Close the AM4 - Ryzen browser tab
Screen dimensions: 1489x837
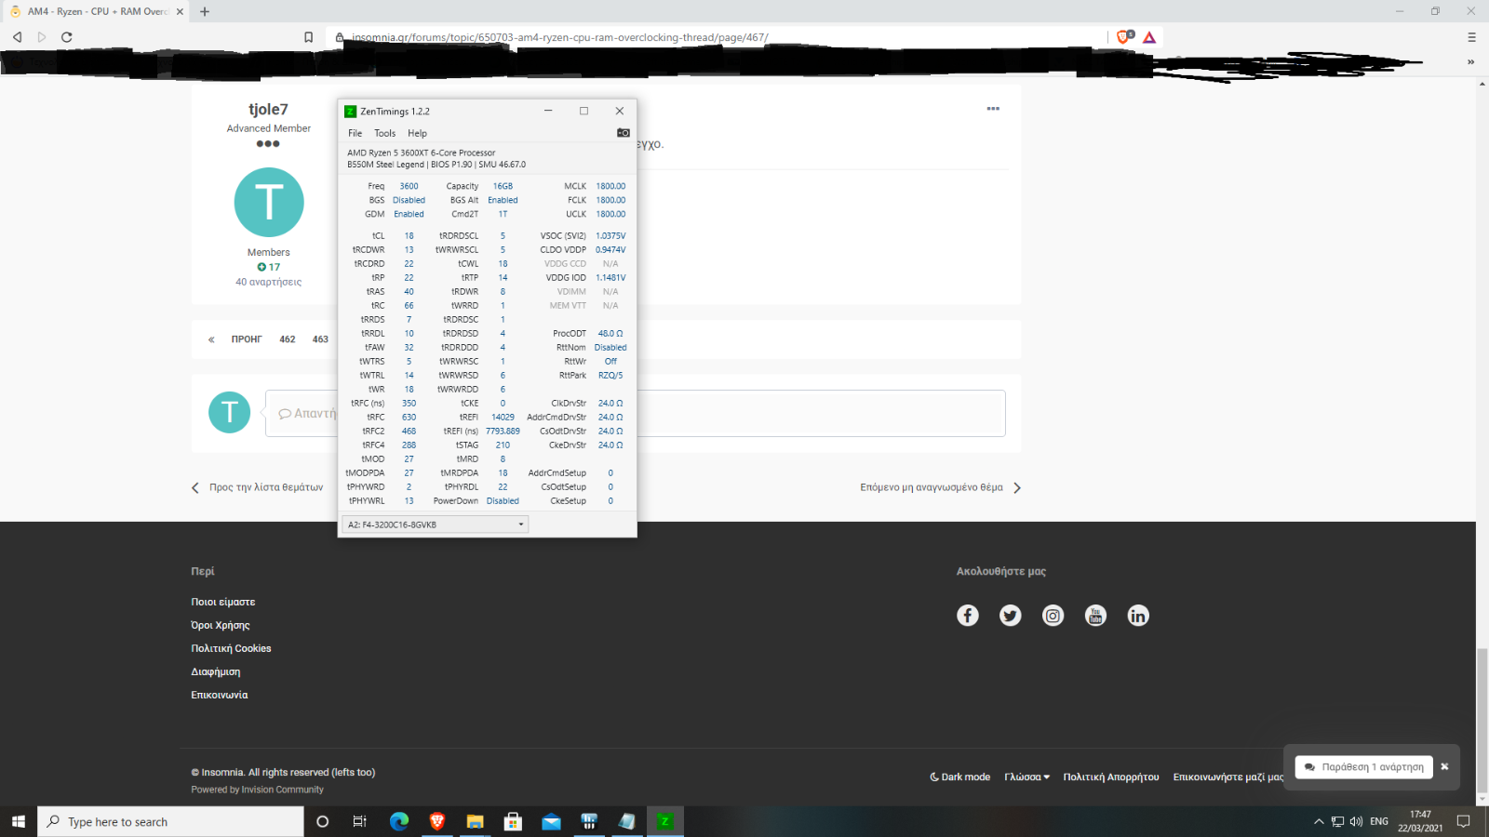(180, 11)
